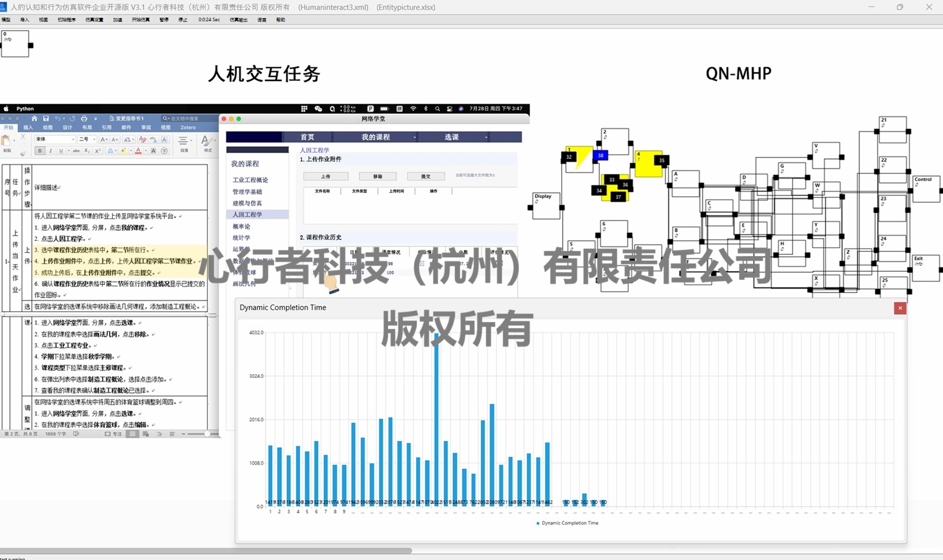This screenshot has height=560, width=943.
Task: Click the Word Home icon
Action: pyautogui.click(x=34, y=119)
